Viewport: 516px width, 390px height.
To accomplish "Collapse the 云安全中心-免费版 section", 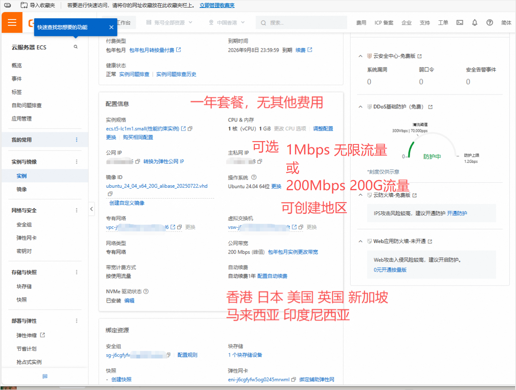I will [361, 56].
